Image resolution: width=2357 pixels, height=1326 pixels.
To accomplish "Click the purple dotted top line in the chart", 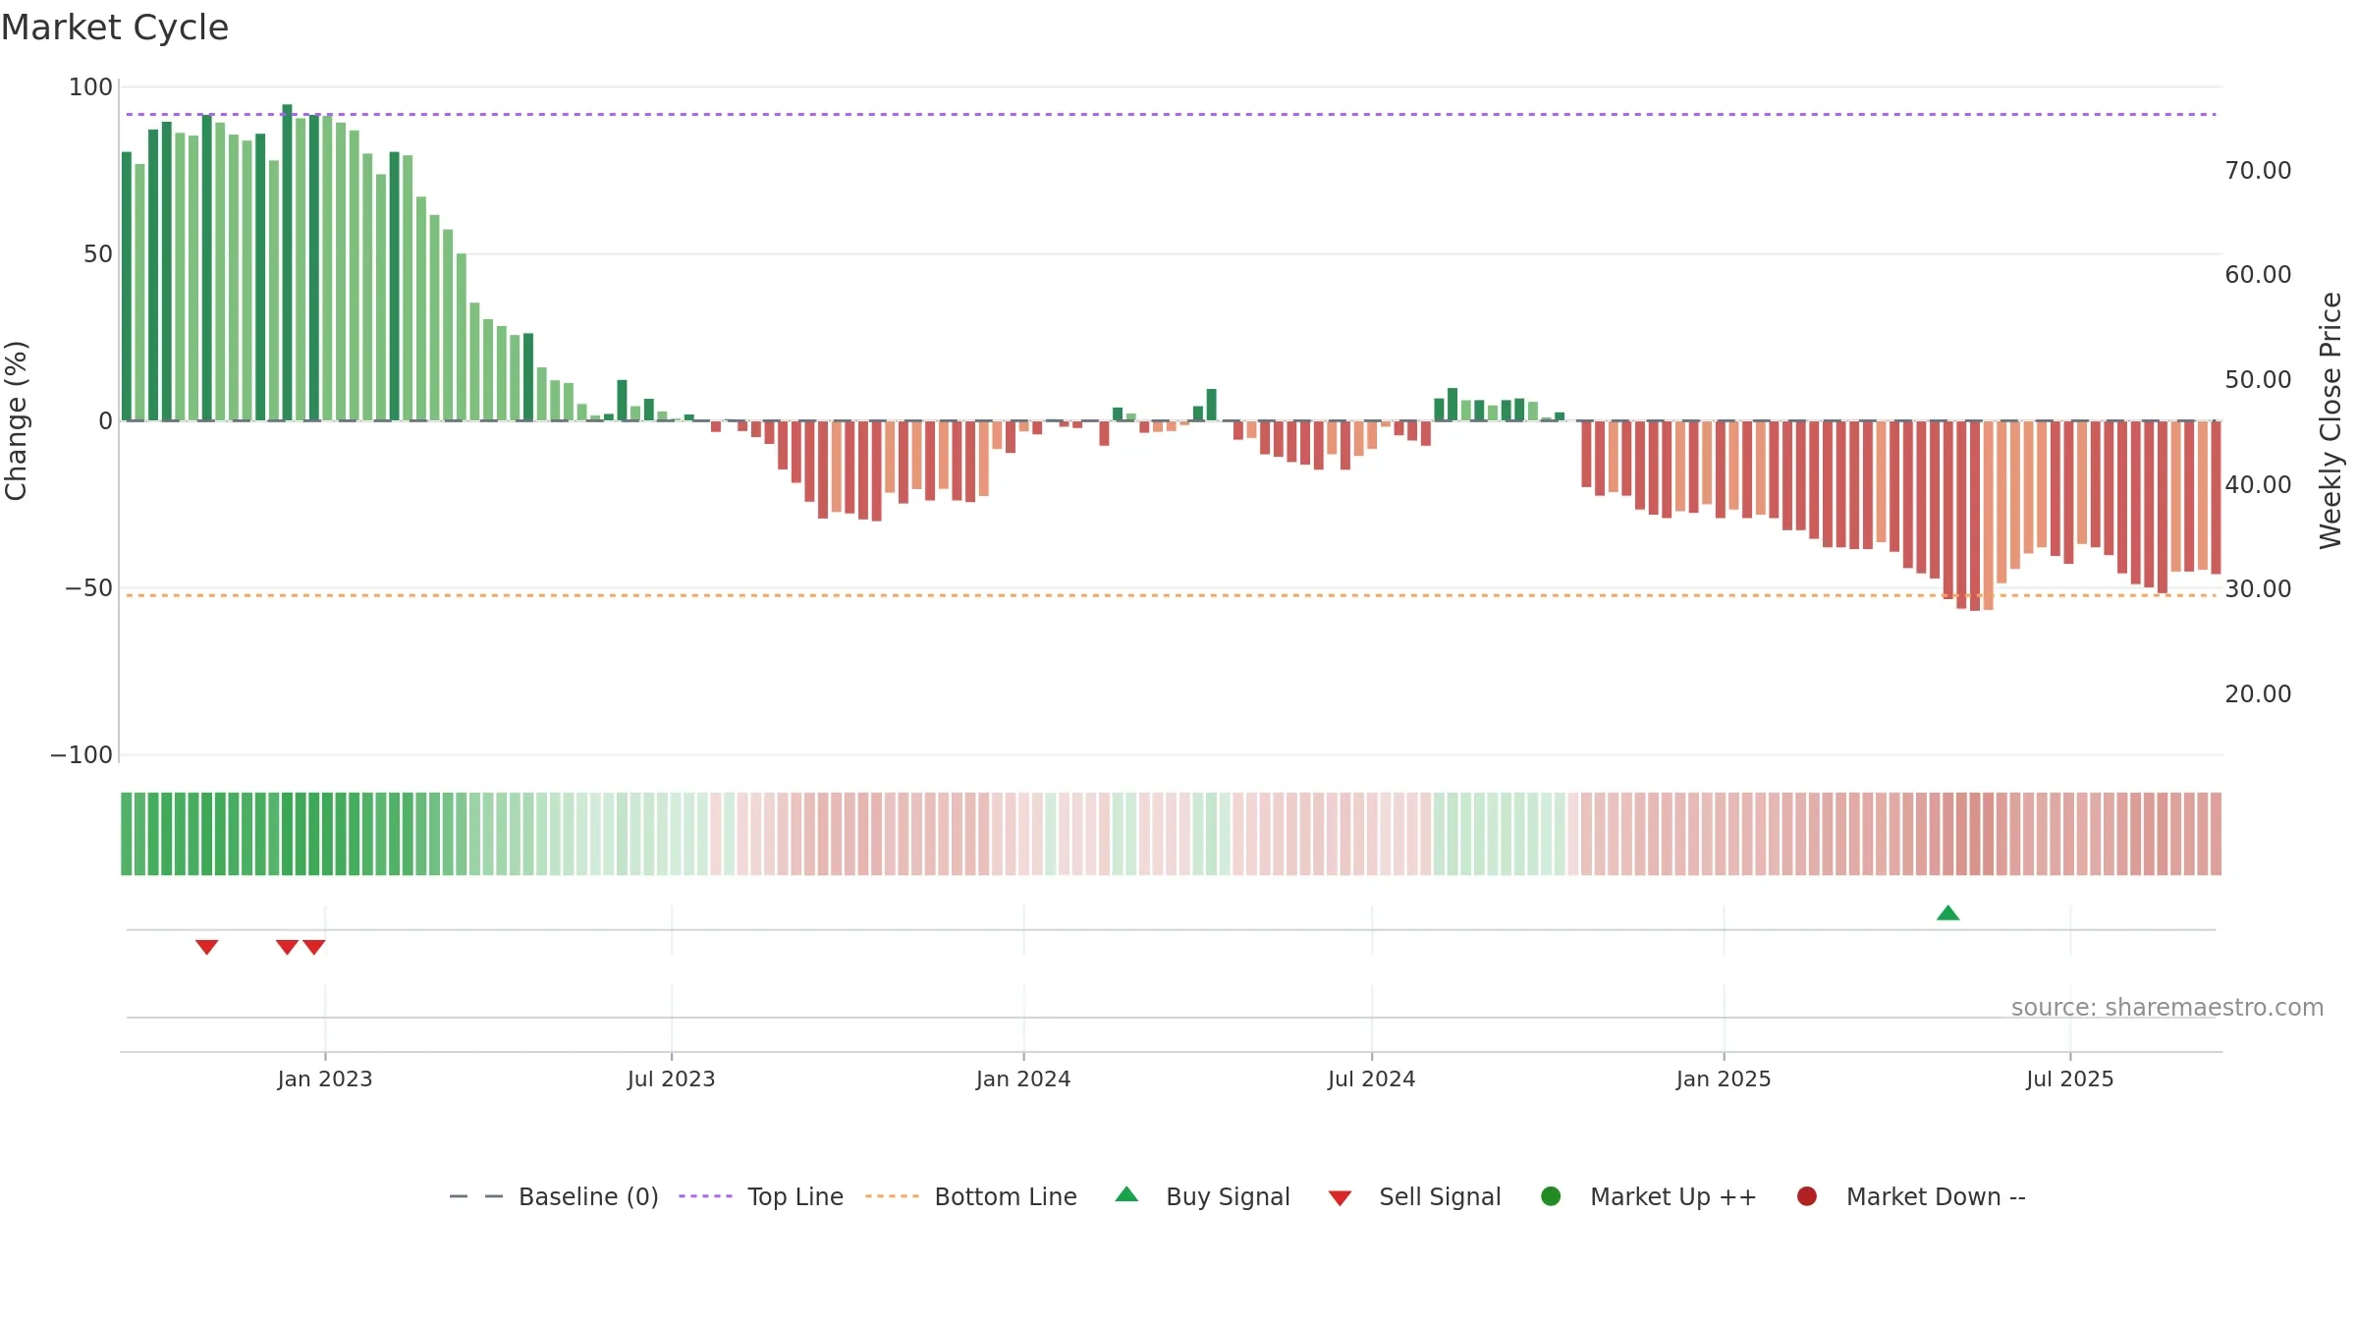I will click(x=1171, y=114).
